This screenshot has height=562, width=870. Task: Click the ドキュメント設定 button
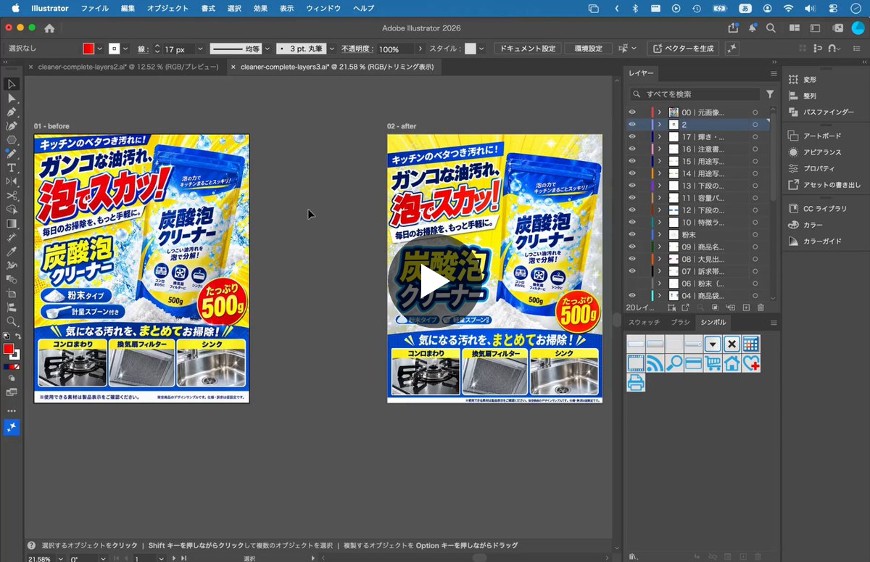[x=528, y=49]
